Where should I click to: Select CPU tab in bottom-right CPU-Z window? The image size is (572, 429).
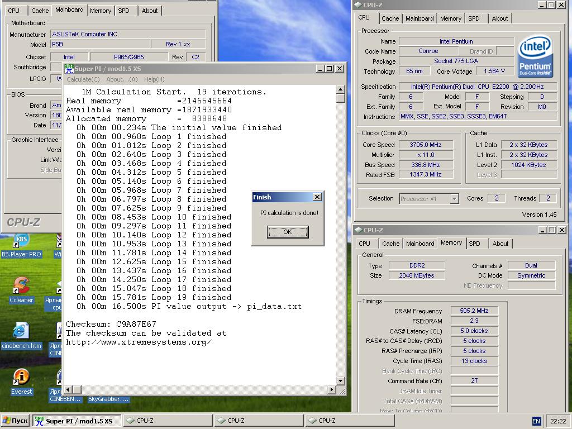364,244
